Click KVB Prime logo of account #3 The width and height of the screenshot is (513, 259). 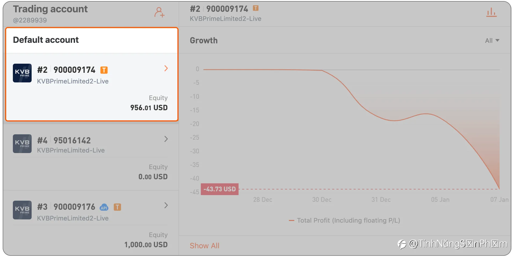[x=22, y=210]
